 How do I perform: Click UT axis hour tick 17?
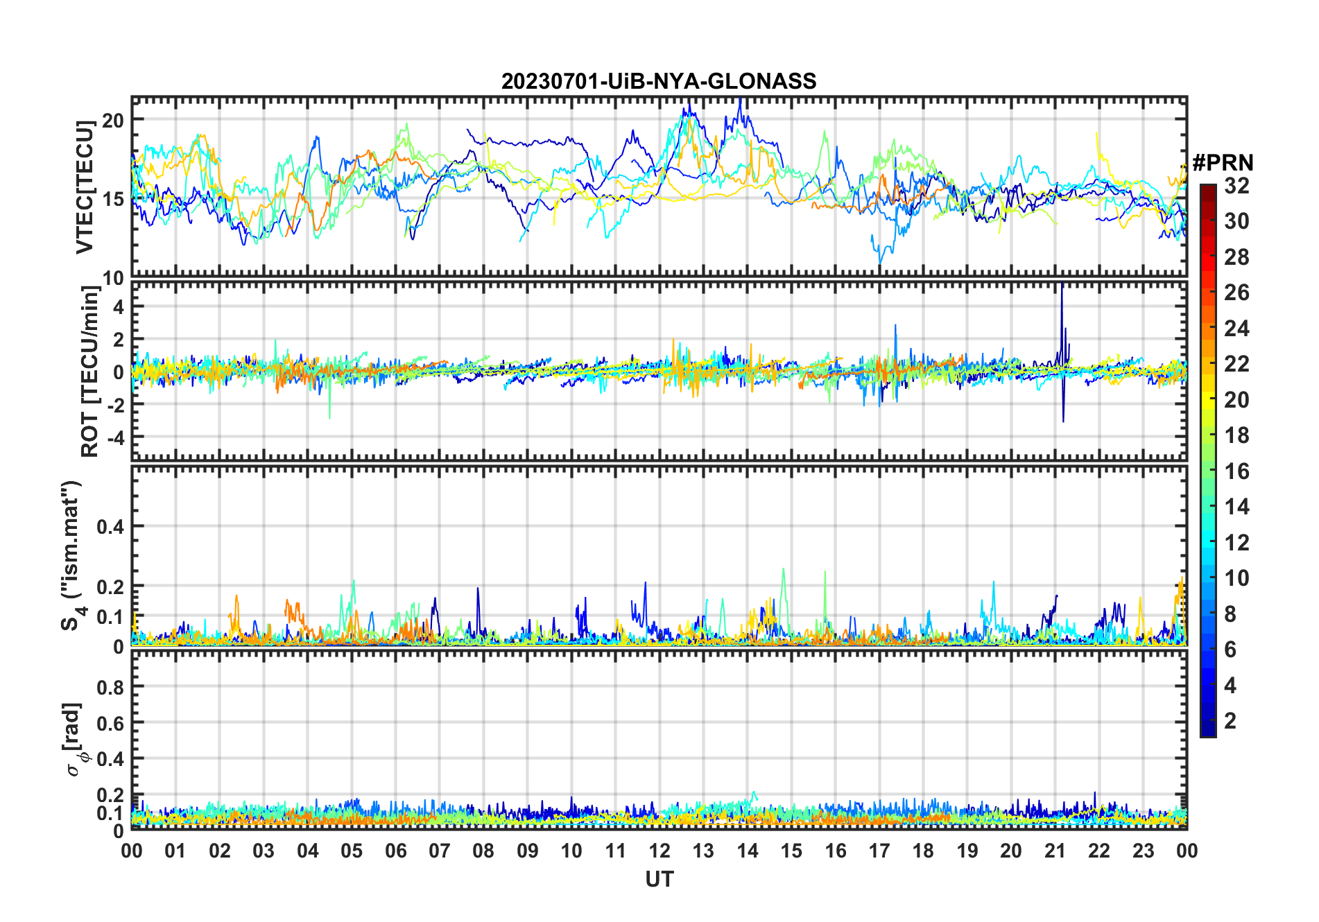[x=879, y=851]
